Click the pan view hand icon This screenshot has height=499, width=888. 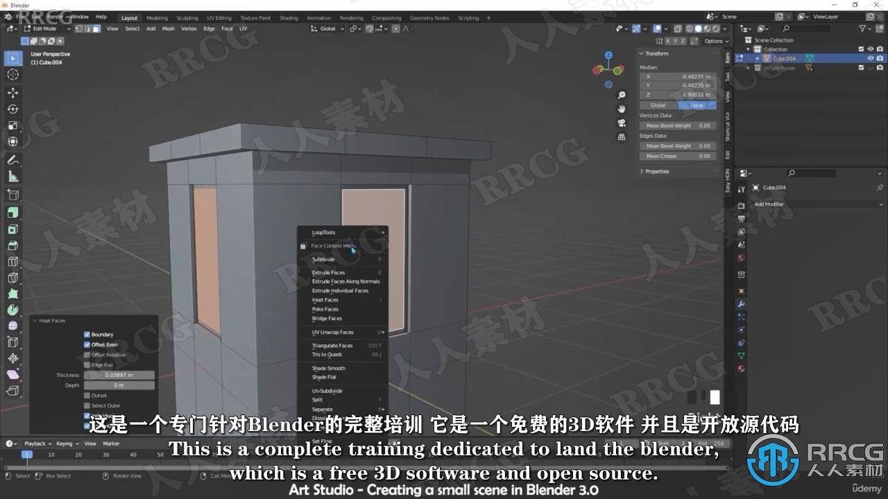click(622, 109)
